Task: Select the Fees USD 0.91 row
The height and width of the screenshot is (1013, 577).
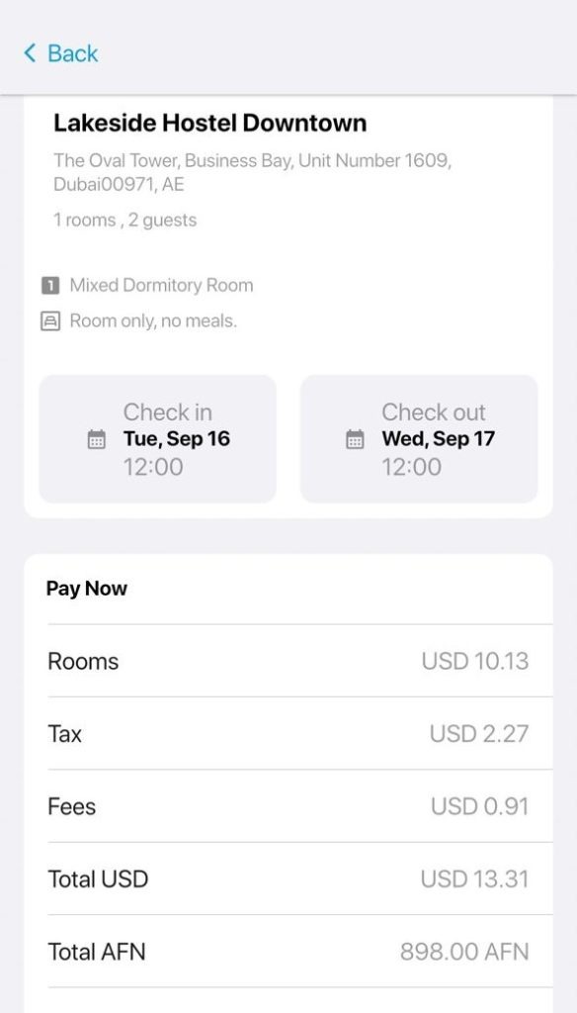Action: point(299,805)
